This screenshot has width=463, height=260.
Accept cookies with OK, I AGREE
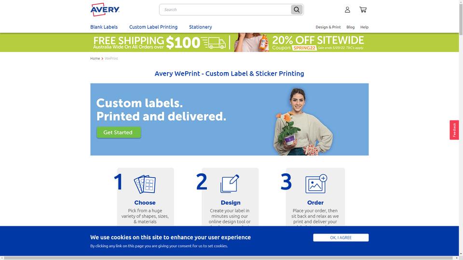click(x=341, y=237)
